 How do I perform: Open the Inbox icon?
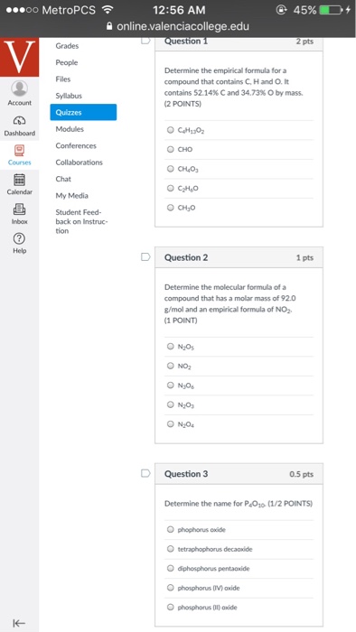[19, 209]
